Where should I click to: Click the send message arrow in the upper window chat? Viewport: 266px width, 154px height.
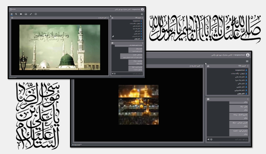coord(112,74)
